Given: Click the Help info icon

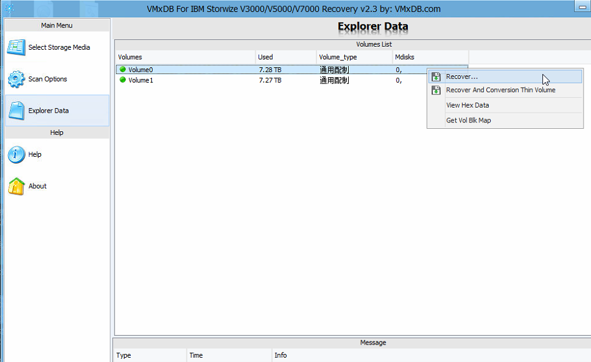Looking at the screenshot, I should tap(16, 154).
